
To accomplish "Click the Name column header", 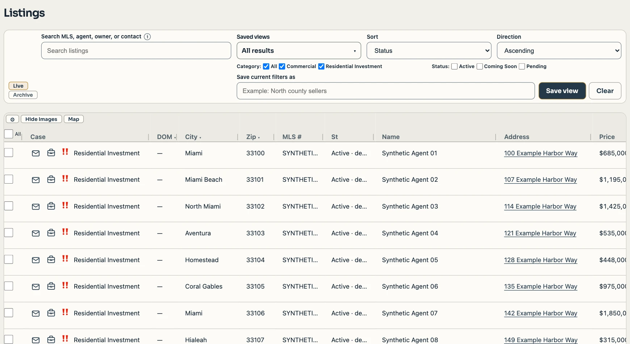I will (x=391, y=137).
